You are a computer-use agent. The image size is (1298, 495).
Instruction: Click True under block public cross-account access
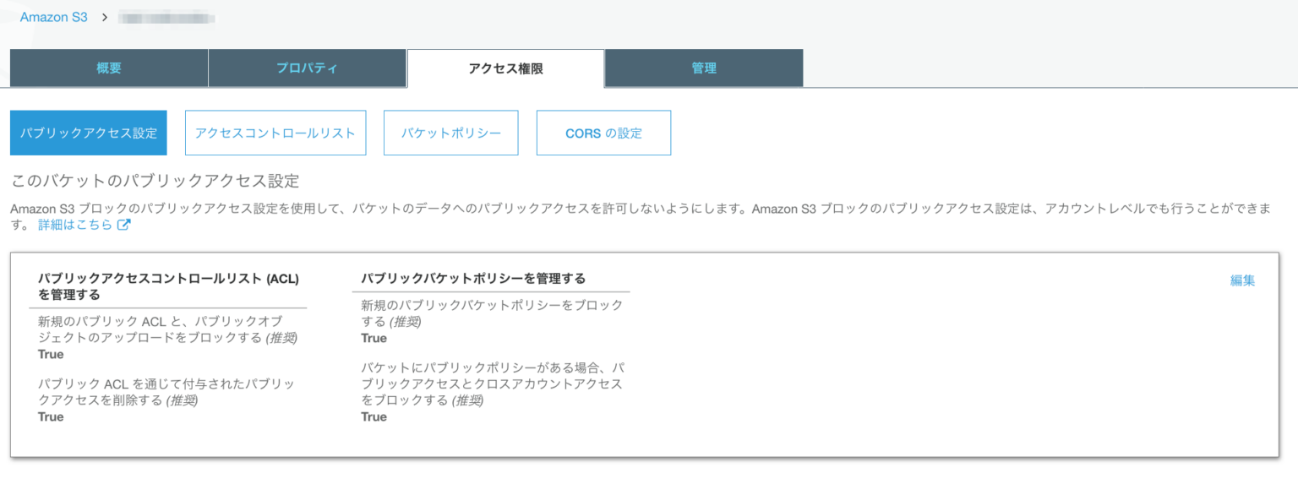coord(374,416)
